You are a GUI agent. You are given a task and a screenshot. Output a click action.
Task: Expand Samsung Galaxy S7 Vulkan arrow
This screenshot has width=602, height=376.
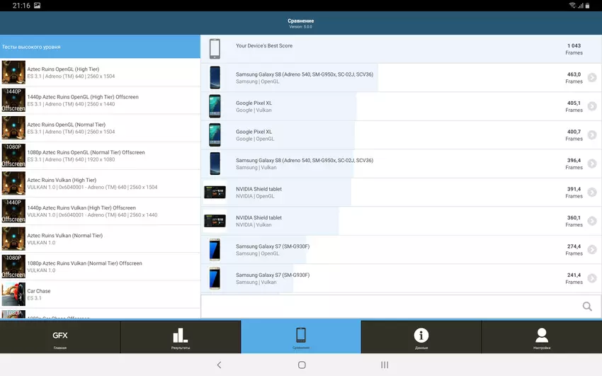point(591,278)
